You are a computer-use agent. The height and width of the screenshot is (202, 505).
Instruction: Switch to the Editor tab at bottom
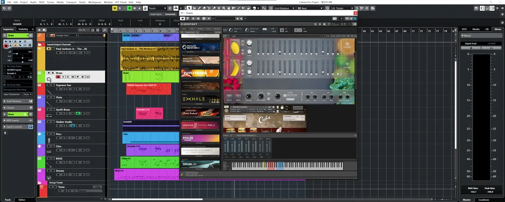coord(22,199)
